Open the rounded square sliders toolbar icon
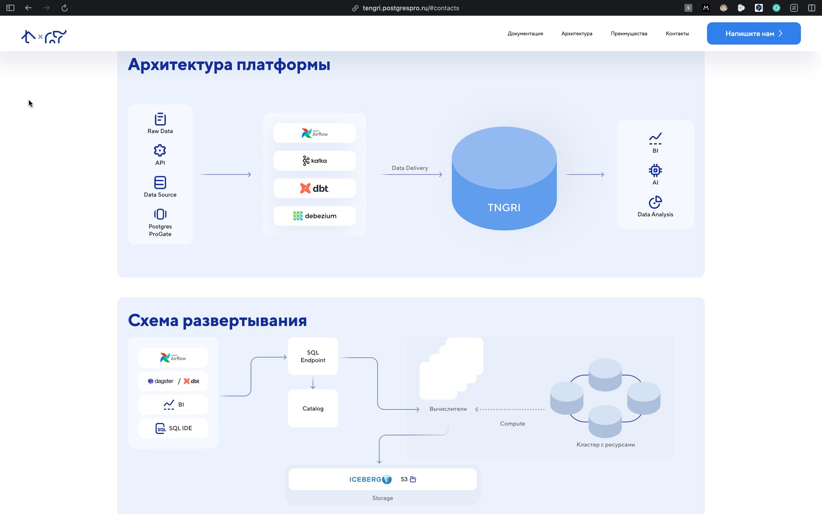The image size is (822, 514). [794, 8]
